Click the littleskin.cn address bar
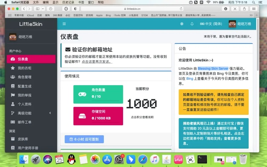This screenshot has height=167, width=267. (133, 9)
